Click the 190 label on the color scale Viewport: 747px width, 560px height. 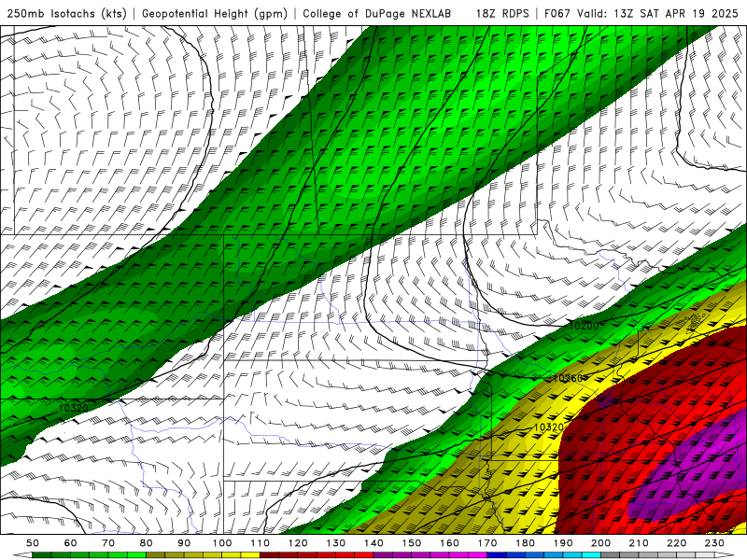click(x=563, y=543)
